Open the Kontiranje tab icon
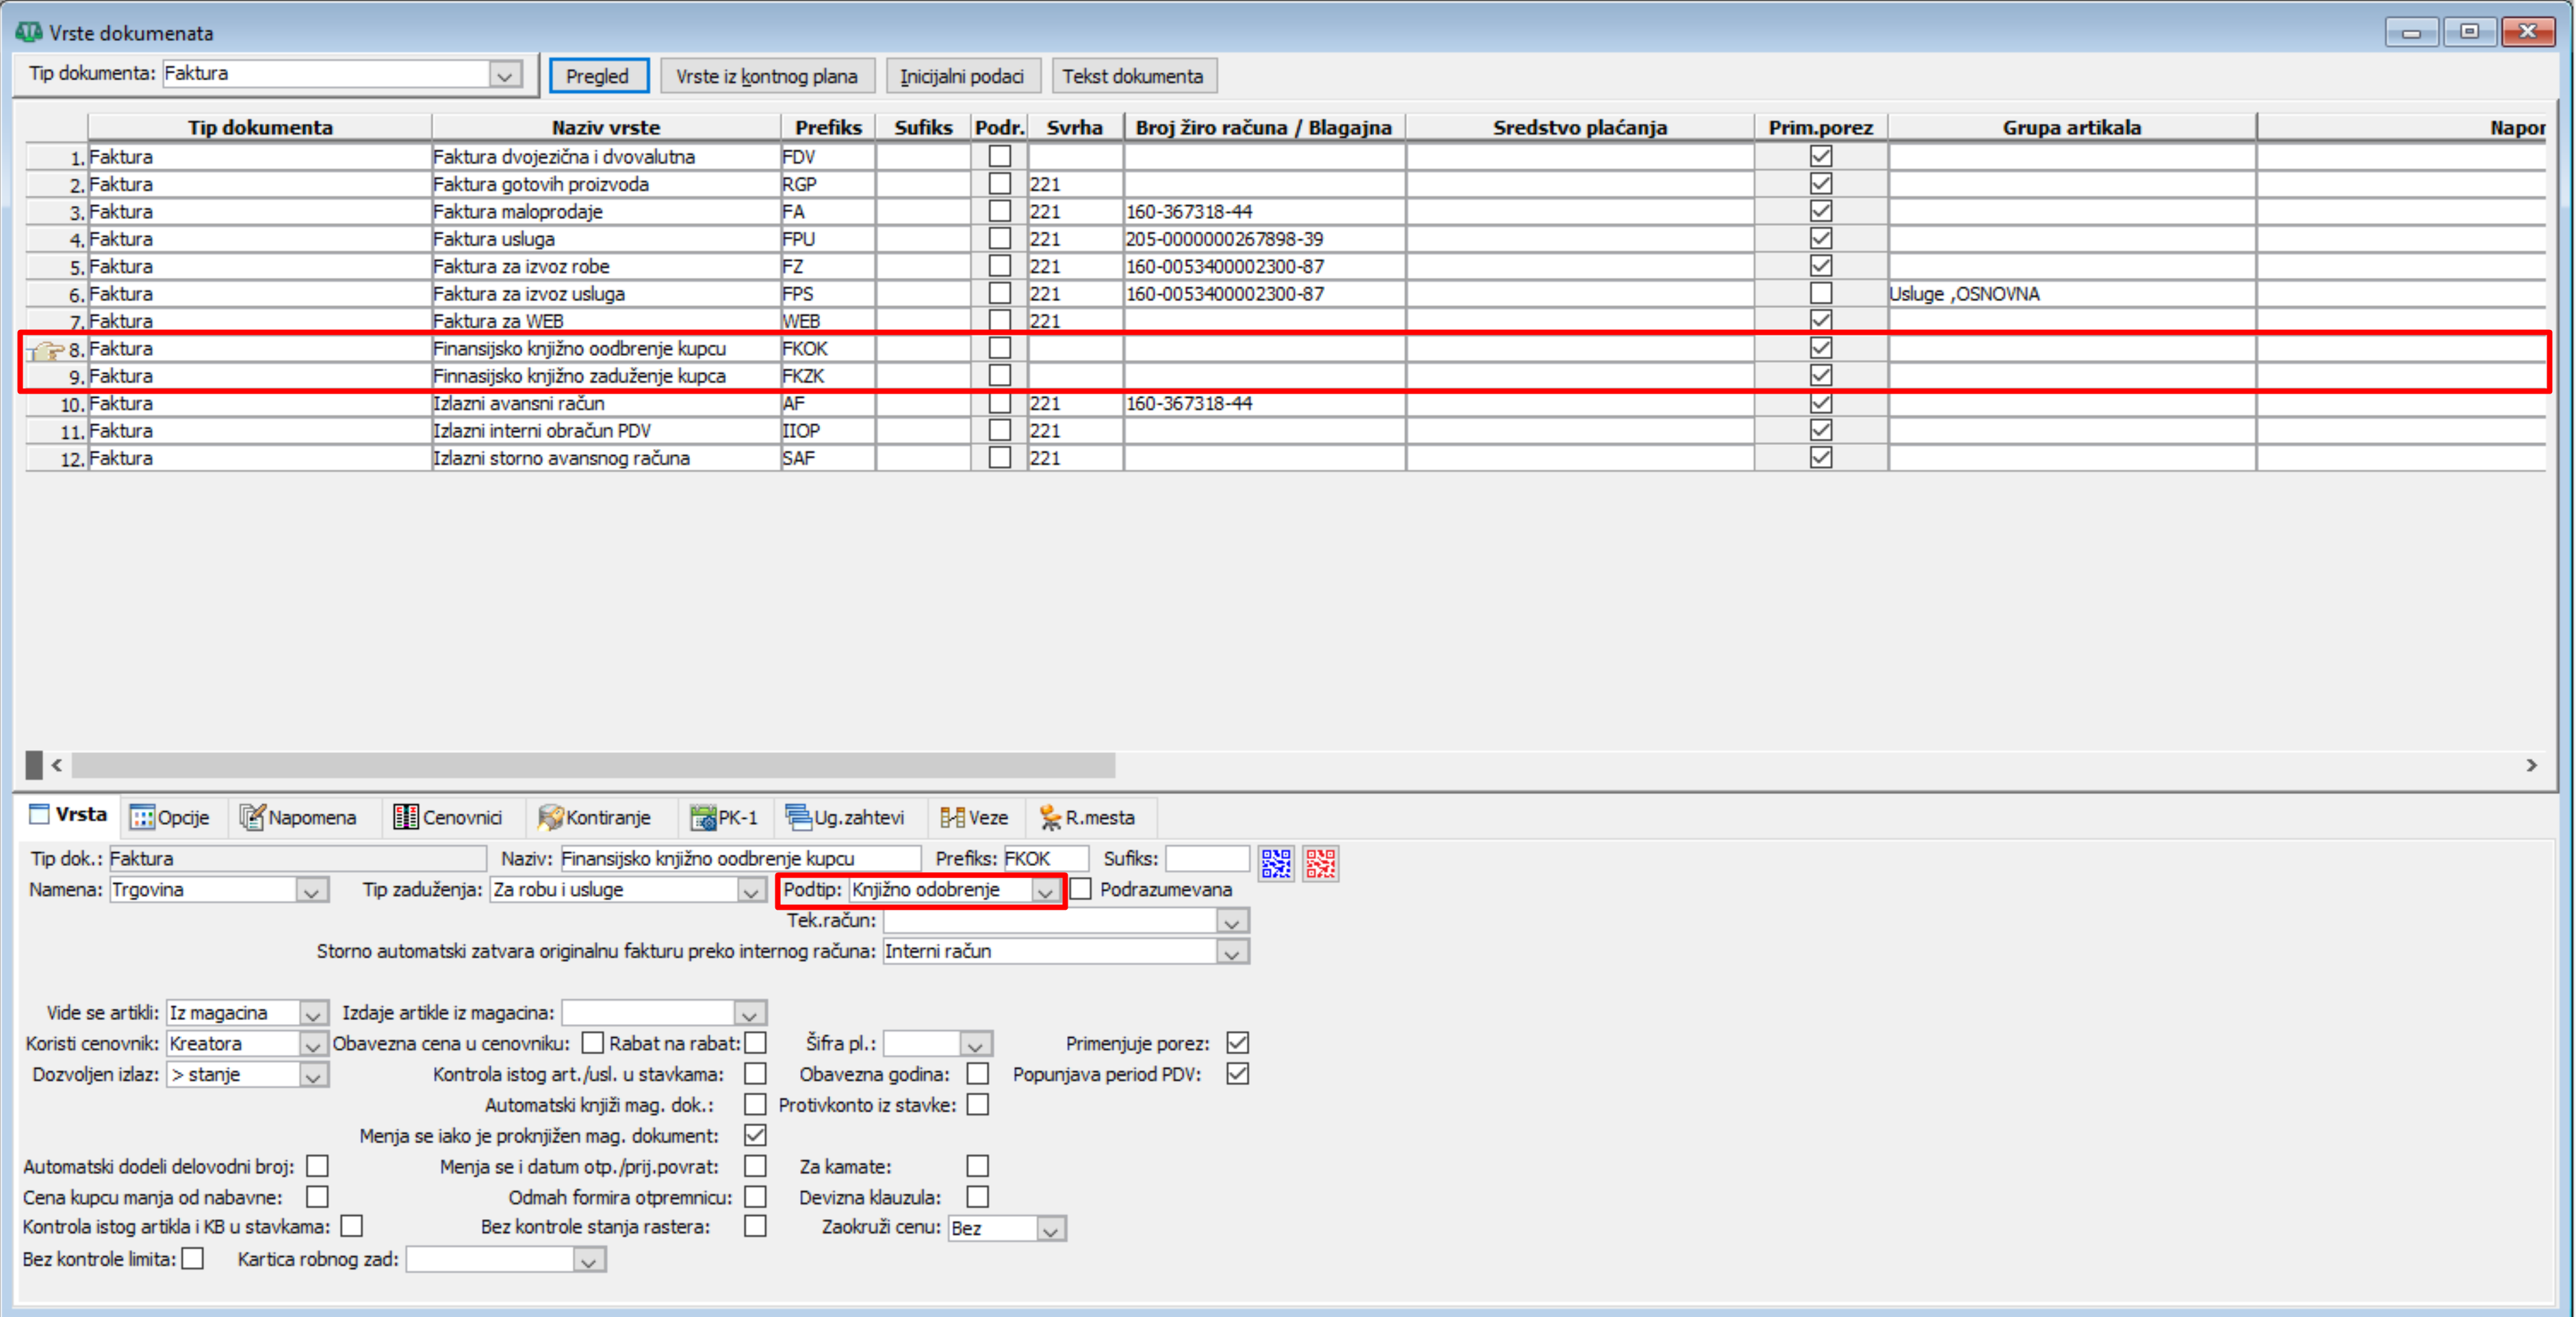 point(551,817)
